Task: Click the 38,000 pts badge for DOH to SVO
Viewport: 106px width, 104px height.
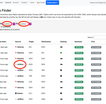Action: 79,88
